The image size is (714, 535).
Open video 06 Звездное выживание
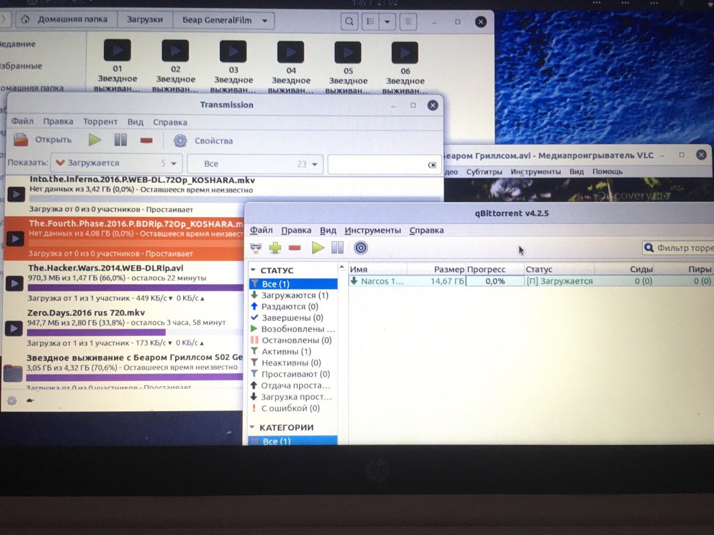[406, 67]
